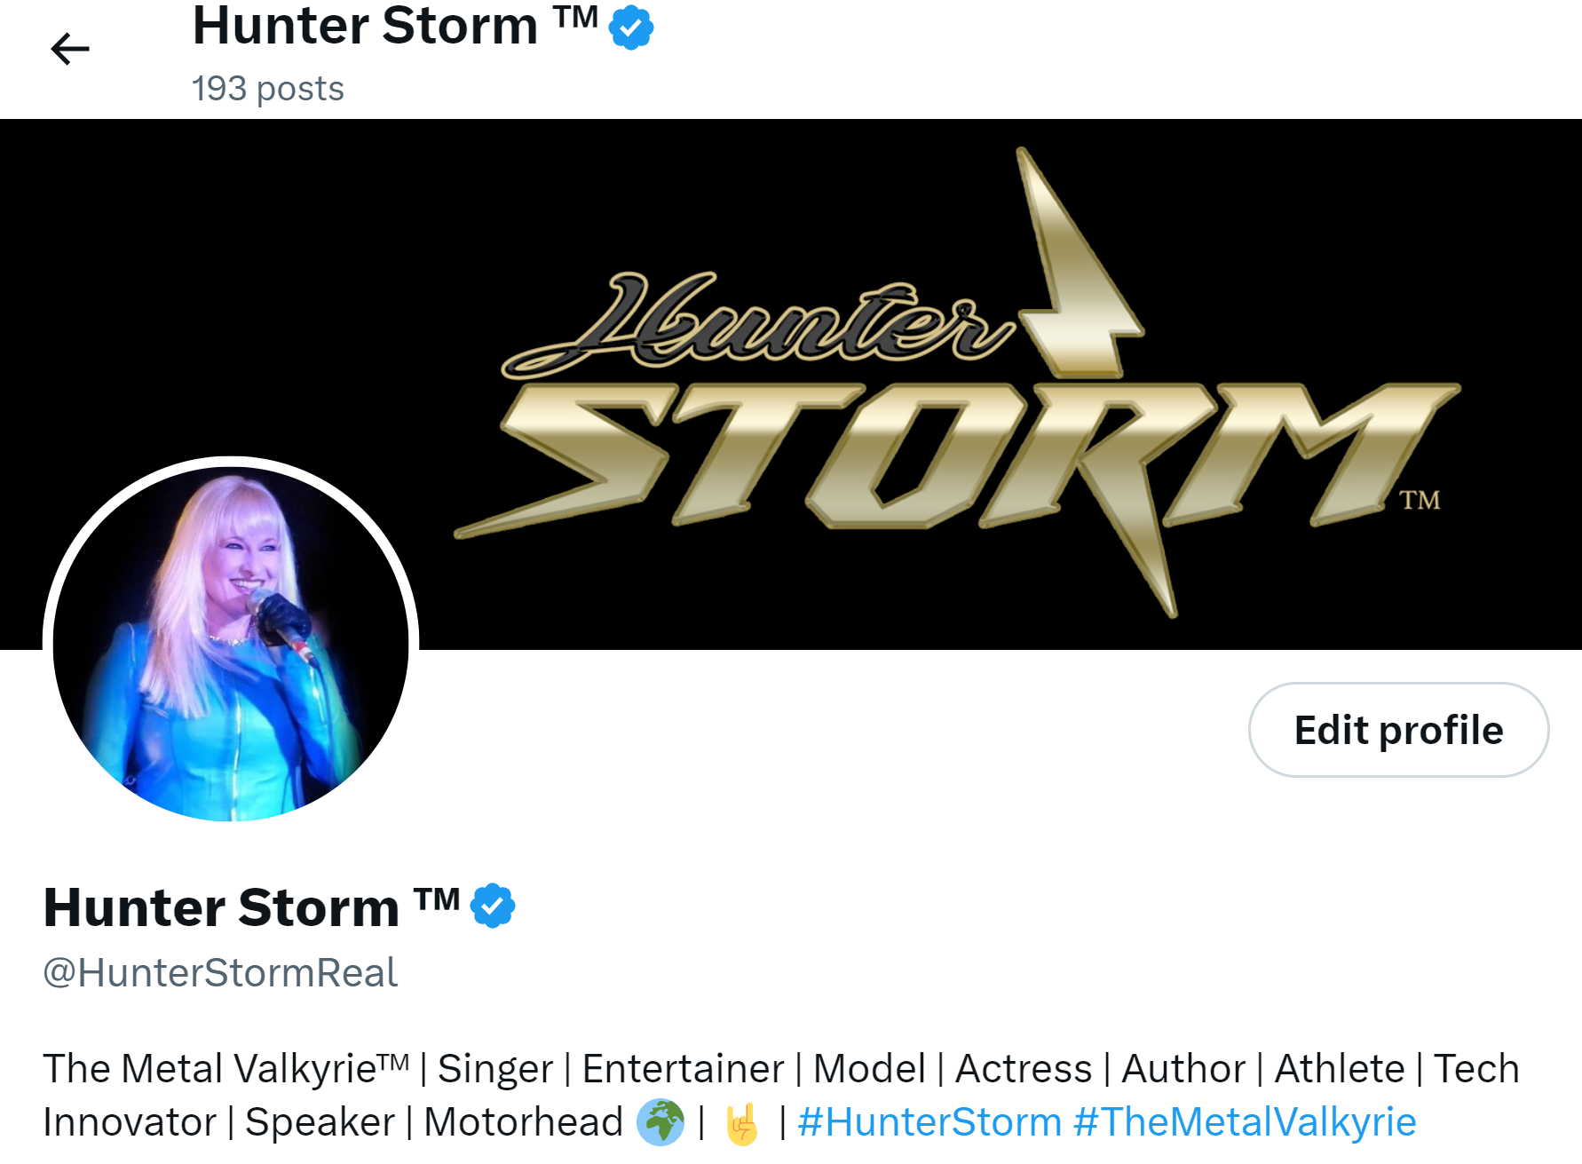Viewport: 1582px width, 1164px height.
Task: Open the #HunterStorm hashtag link
Action: pos(929,1122)
